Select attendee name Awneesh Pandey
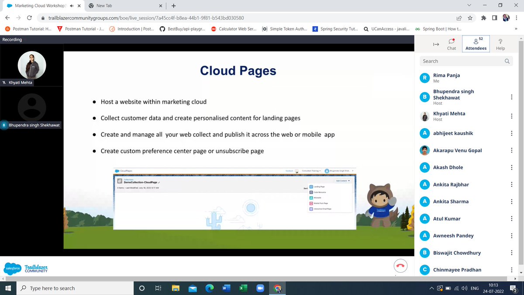The width and height of the screenshot is (524, 295). (x=453, y=236)
